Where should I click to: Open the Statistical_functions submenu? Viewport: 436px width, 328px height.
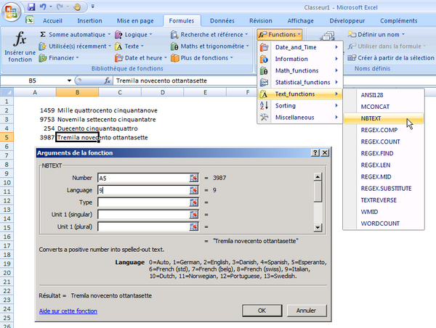click(x=299, y=82)
